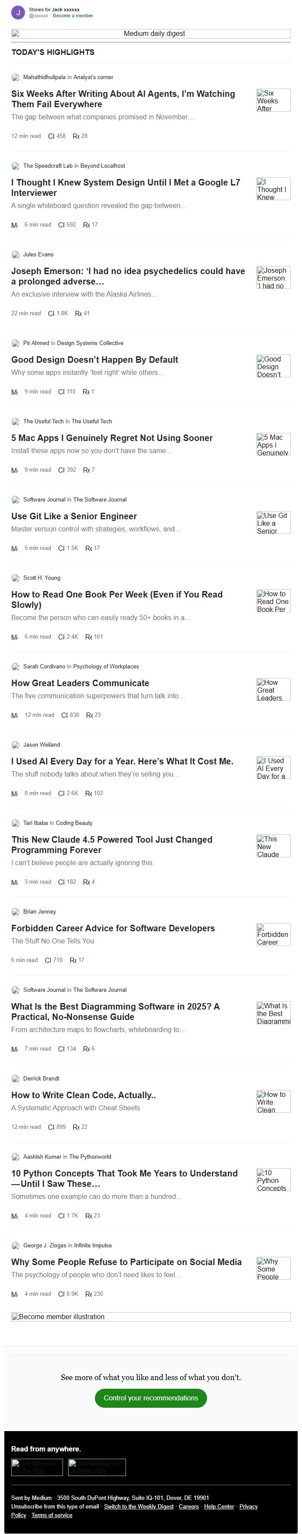Open the Help Center footer link
This screenshot has height=1534, width=302.
219,1507
